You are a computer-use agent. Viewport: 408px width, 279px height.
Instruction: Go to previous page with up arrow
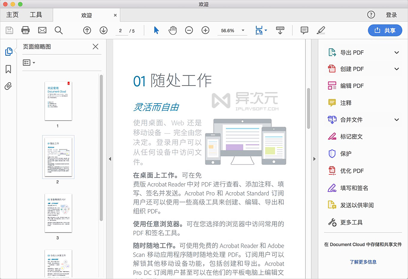pos(87,30)
